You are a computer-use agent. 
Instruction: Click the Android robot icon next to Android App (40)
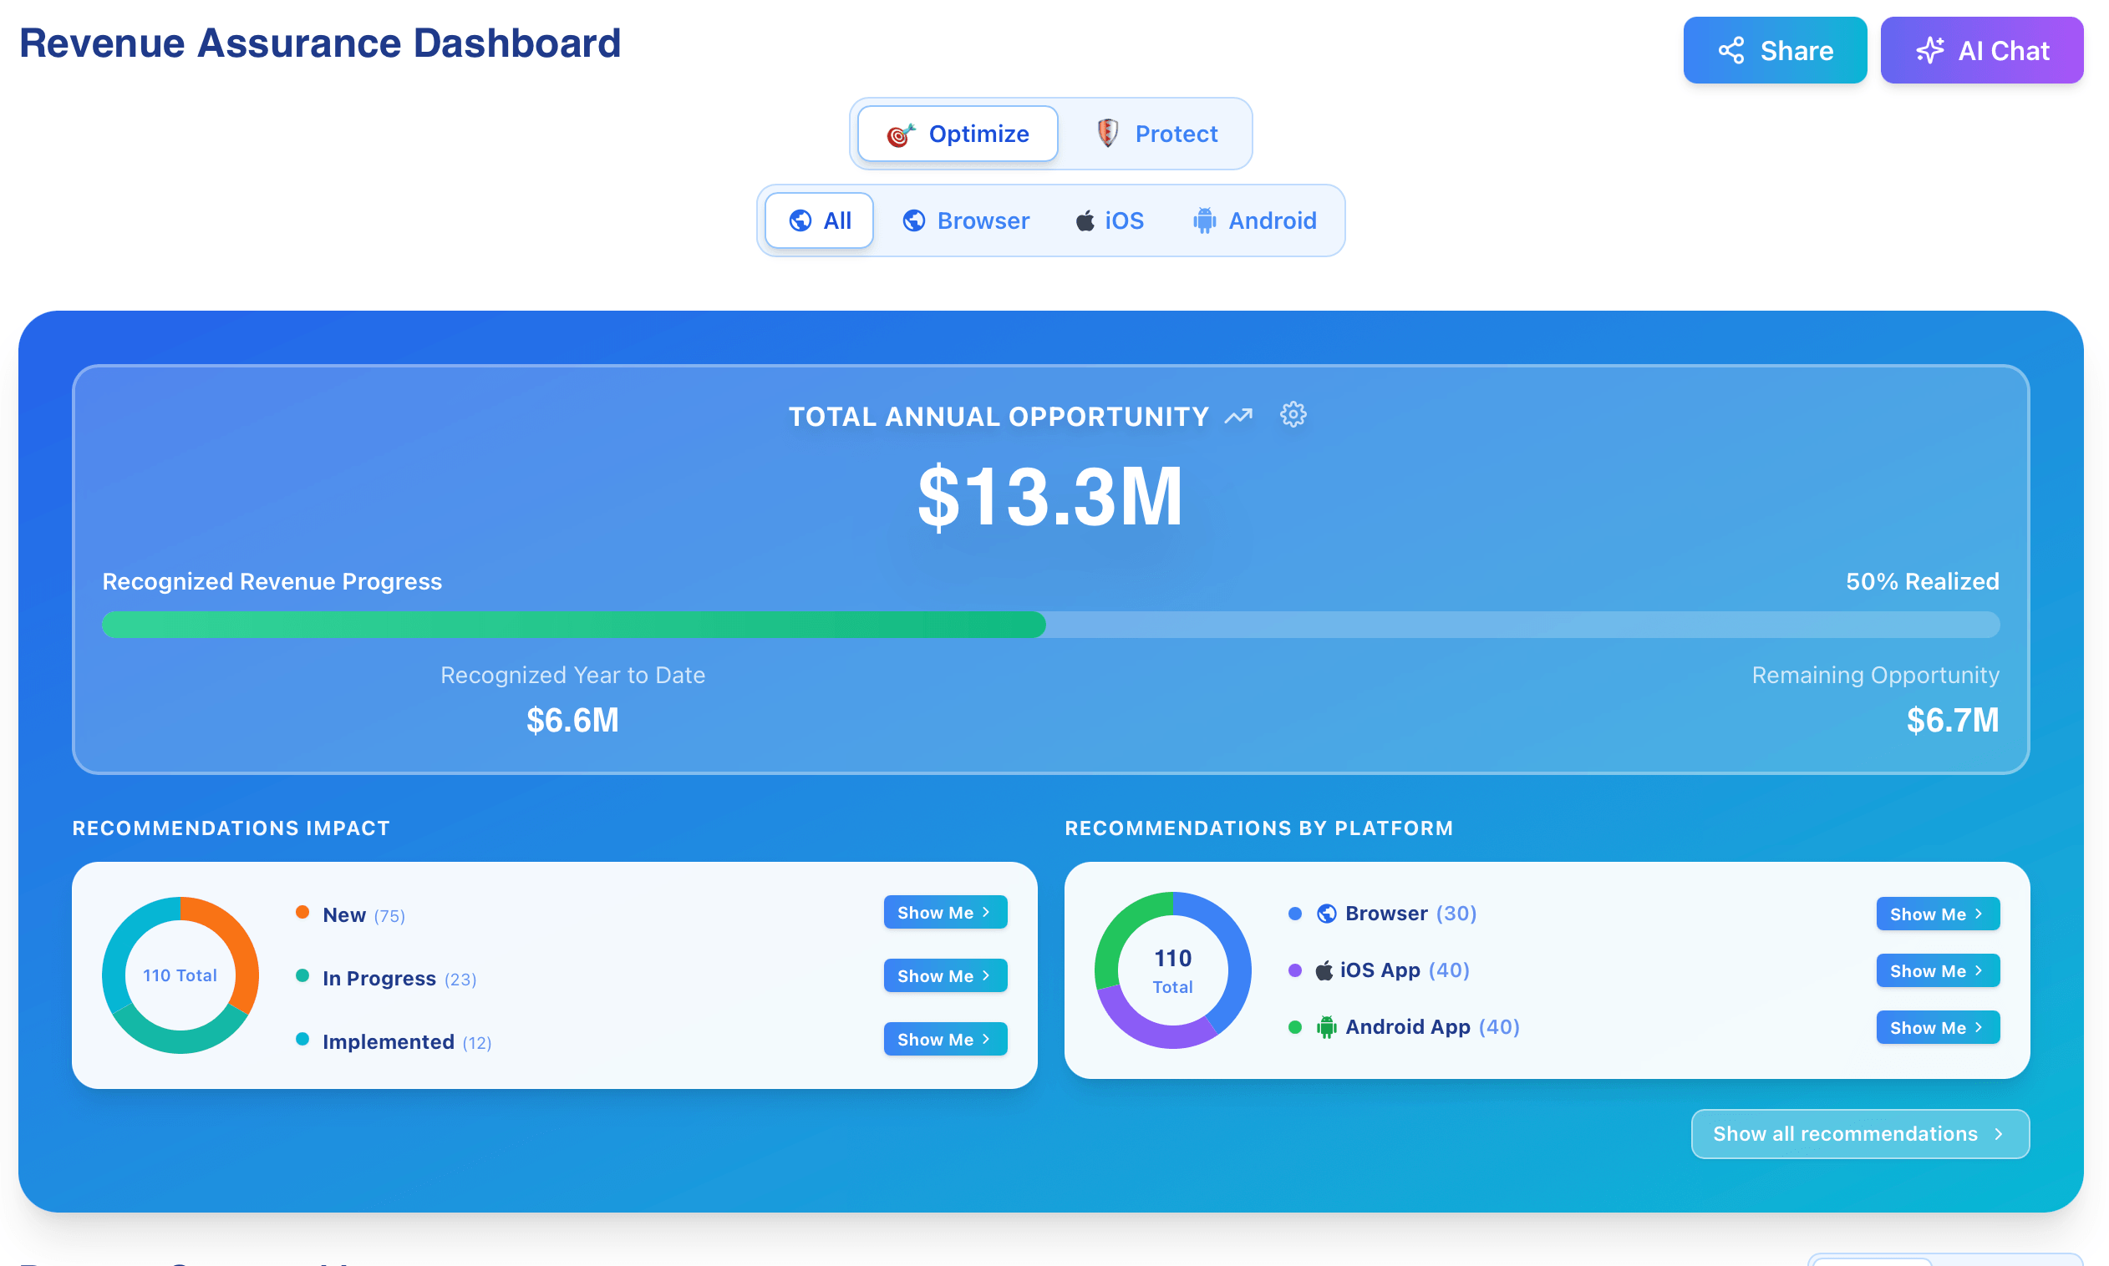coord(1326,1027)
